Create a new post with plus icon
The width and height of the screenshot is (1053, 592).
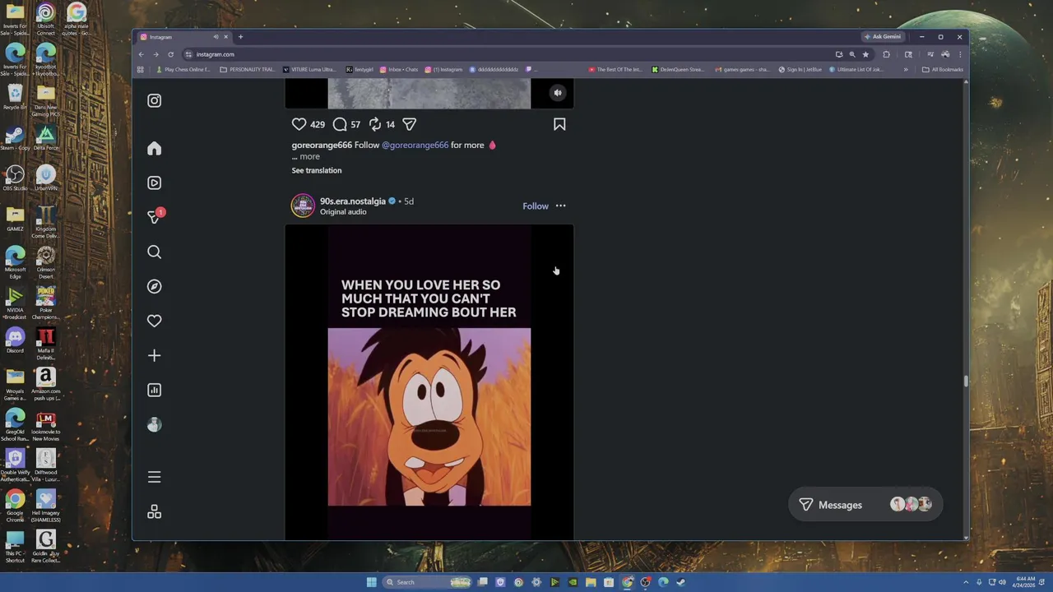154,355
